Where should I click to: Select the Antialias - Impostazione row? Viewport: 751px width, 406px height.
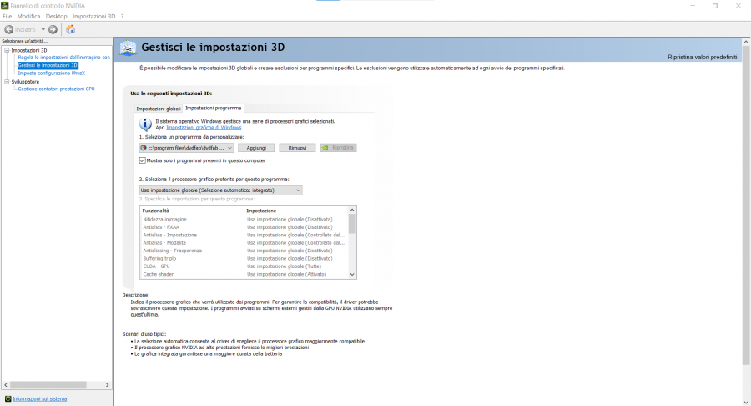click(x=244, y=236)
